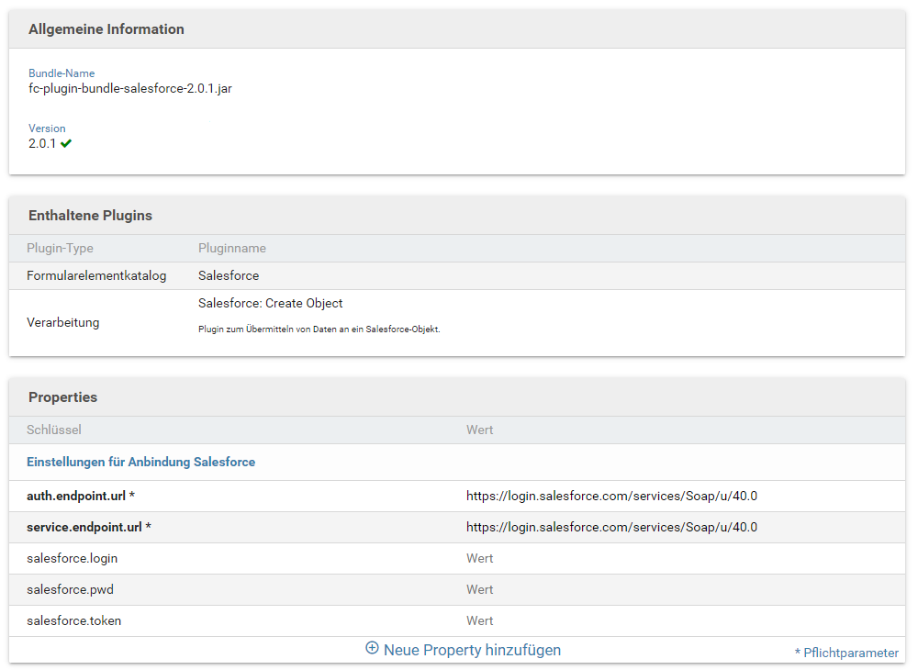
Task: Click the green checkmark next to version 2.0.1
Action: 66,143
